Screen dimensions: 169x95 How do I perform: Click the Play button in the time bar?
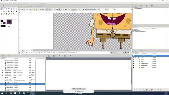[34, 53]
